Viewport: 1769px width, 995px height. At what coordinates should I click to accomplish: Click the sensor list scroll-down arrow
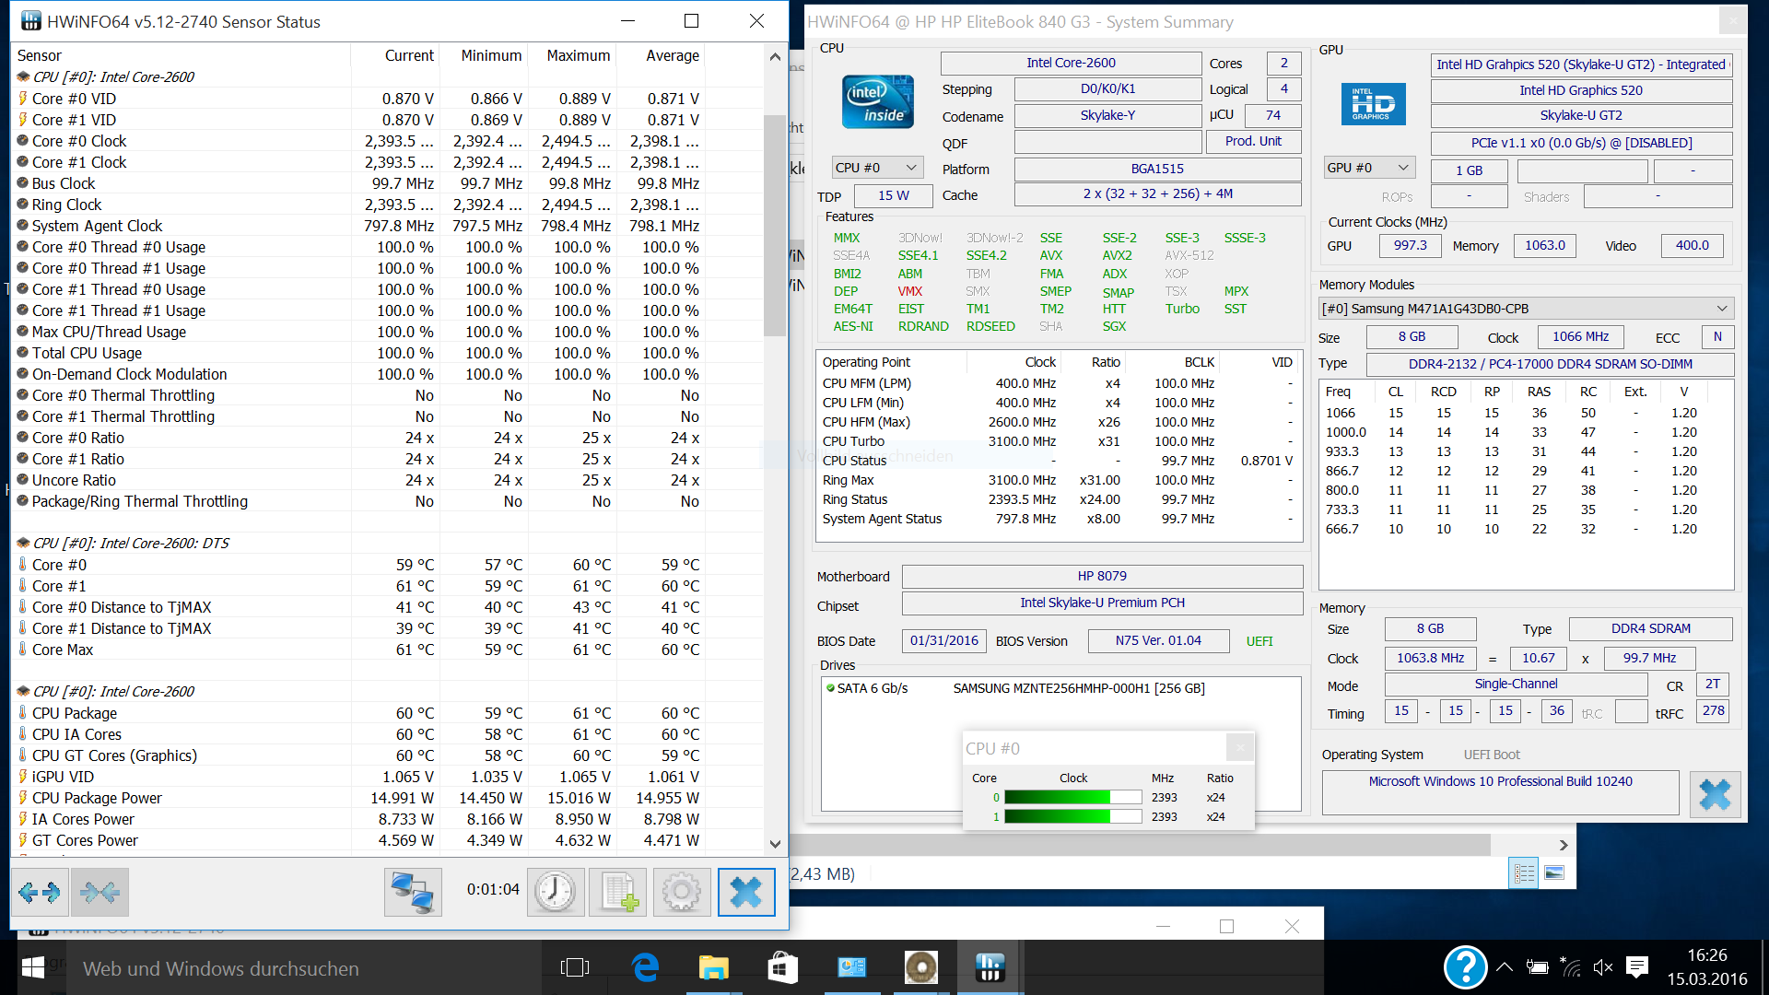point(775,844)
